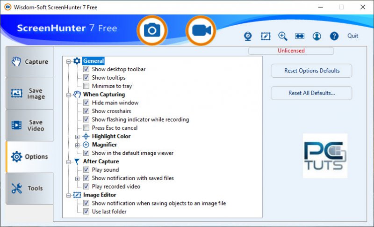
Task: Collapse the General tree node
Action: (x=68, y=62)
